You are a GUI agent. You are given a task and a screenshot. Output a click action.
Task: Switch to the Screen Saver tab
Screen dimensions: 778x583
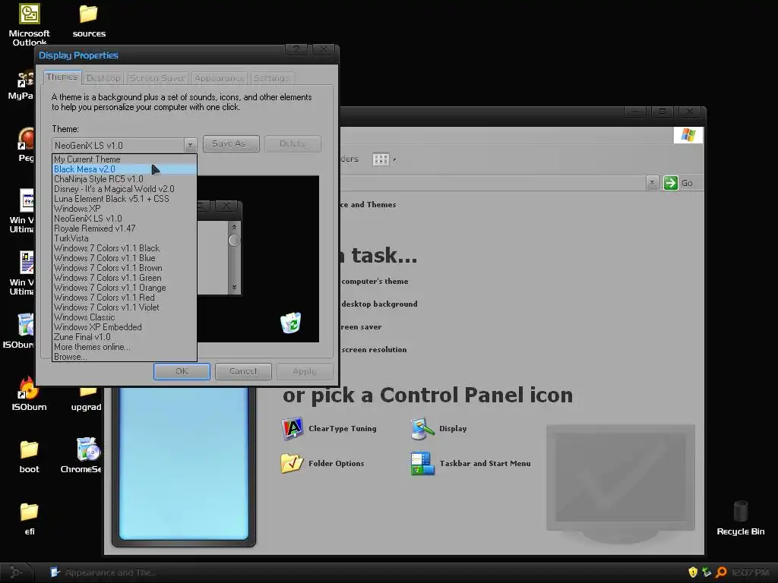point(157,78)
